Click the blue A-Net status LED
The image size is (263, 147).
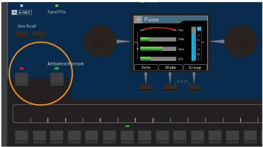tap(22, 6)
